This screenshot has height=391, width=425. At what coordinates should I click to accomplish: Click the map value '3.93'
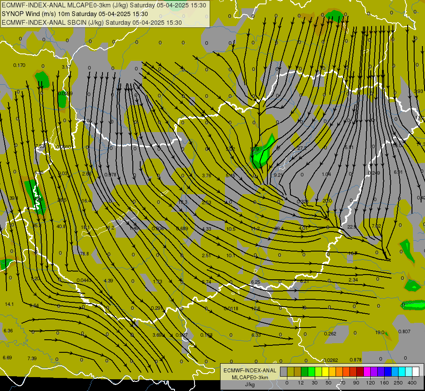[418, 91]
